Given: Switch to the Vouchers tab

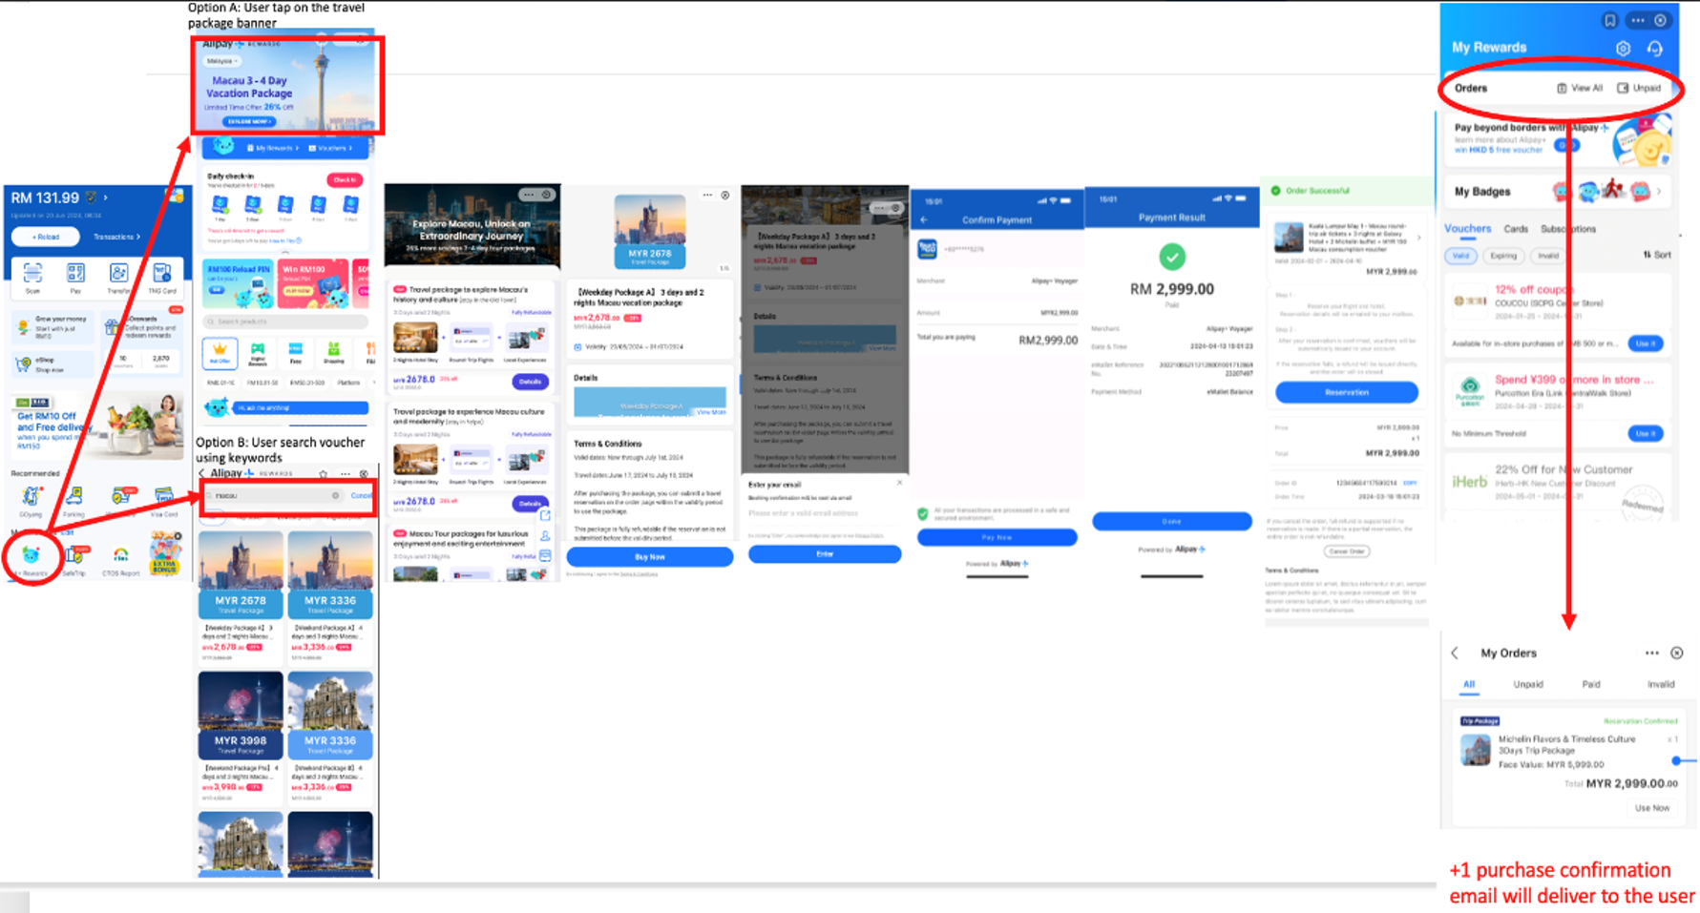Looking at the screenshot, I should point(1467,229).
